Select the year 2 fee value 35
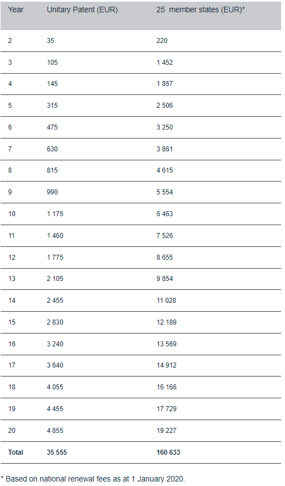Screen dimensions: 285x486 coord(50,41)
